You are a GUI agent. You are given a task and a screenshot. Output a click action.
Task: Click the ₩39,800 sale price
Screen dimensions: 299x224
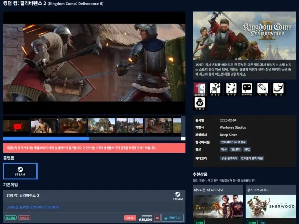point(145,220)
